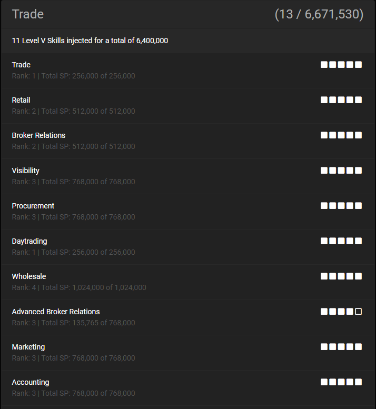Select the Trade skill row
This screenshot has width=376, height=409.
(x=188, y=71)
